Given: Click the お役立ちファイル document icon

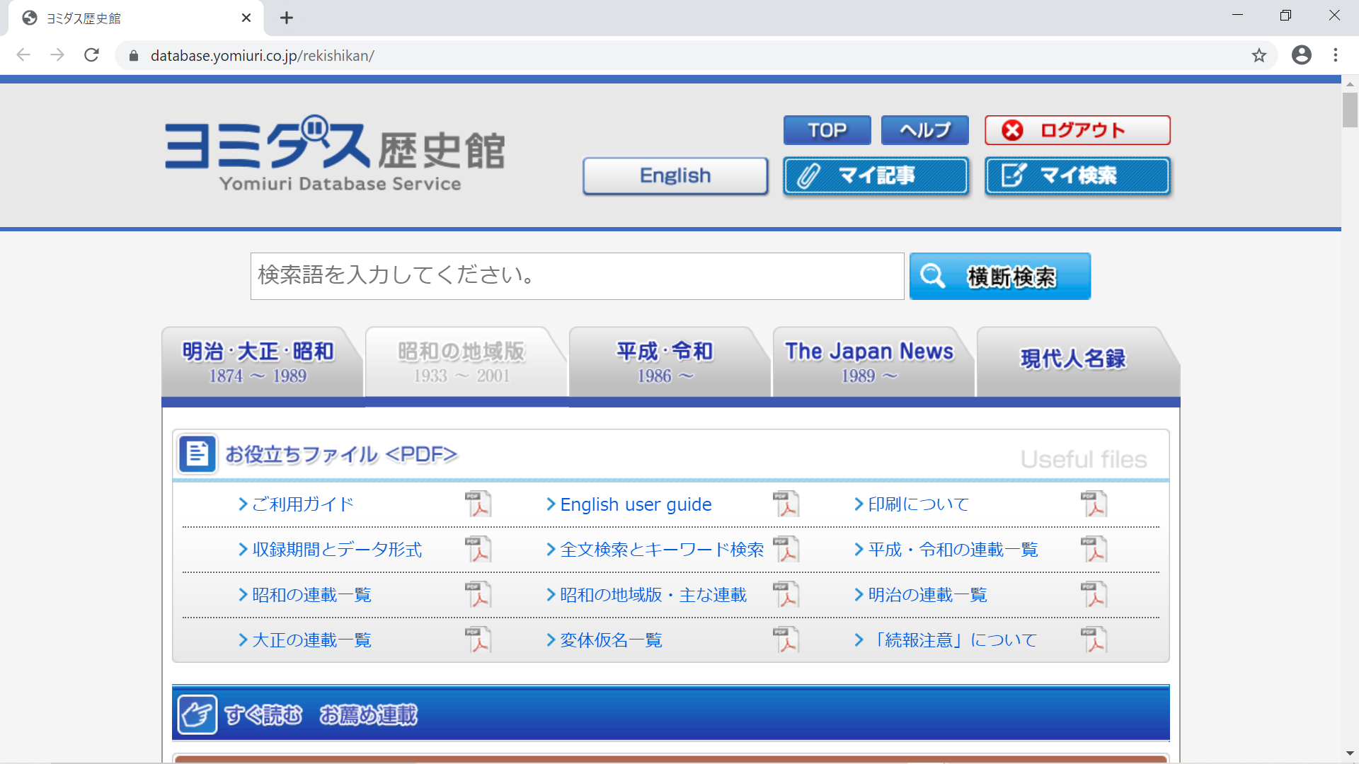Looking at the screenshot, I should (197, 453).
